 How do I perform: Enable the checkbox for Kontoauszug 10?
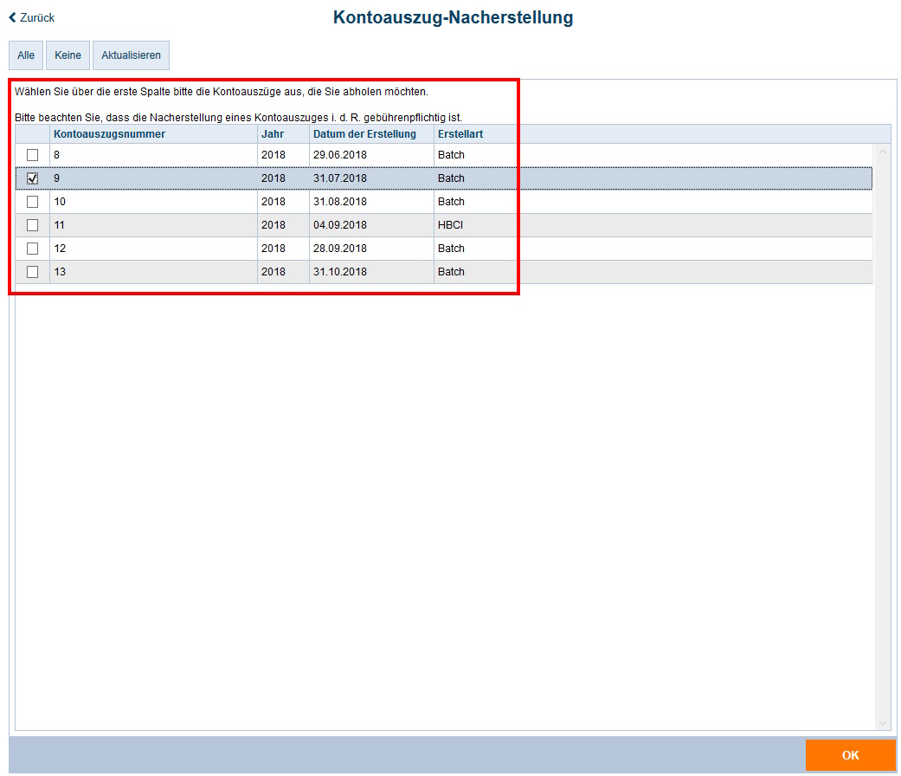pyautogui.click(x=31, y=201)
